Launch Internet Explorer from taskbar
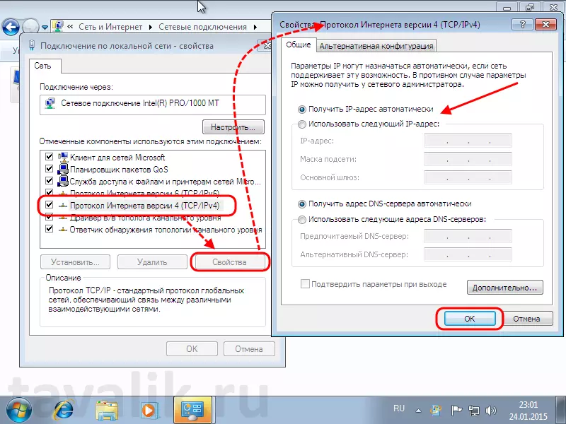The width and height of the screenshot is (566, 424). (x=64, y=411)
